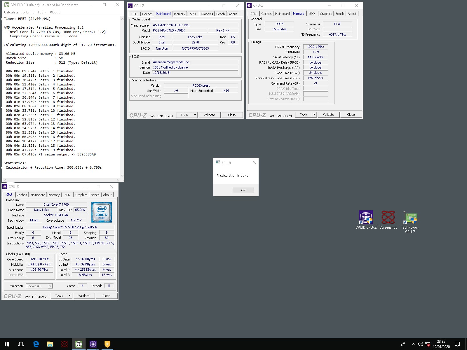Click Close button in the Memory CPU-Z window
This screenshot has width=467, height=350.
pyautogui.click(x=351, y=115)
